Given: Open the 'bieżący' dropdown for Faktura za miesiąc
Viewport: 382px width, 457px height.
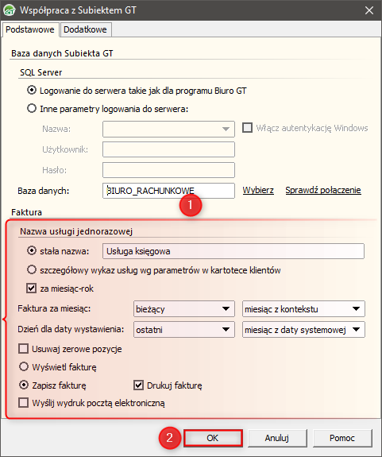Looking at the screenshot, I should click(x=184, y=309).
